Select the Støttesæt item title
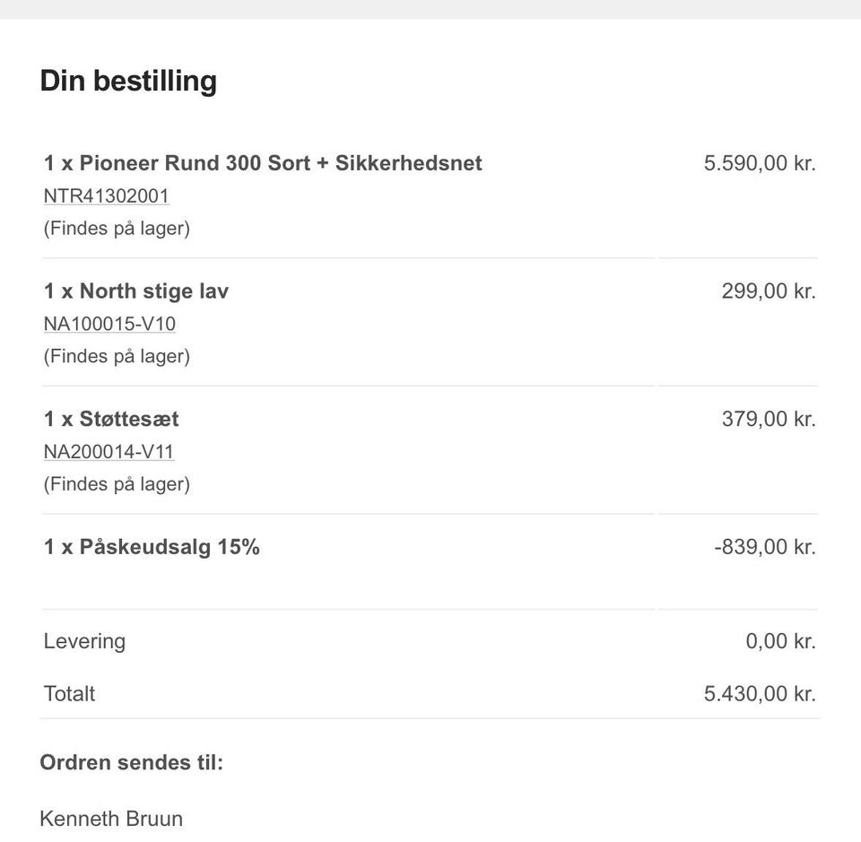The image size is (861, 842). [x=111, y=419]
